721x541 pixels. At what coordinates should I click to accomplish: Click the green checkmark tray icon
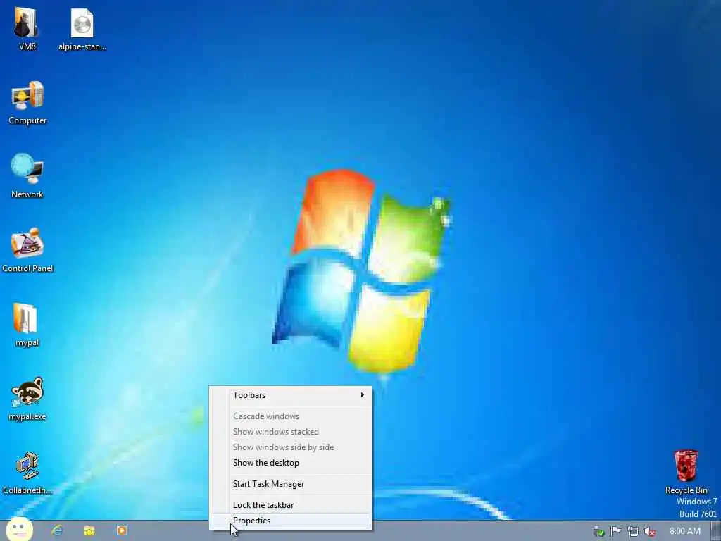(598, 532)
